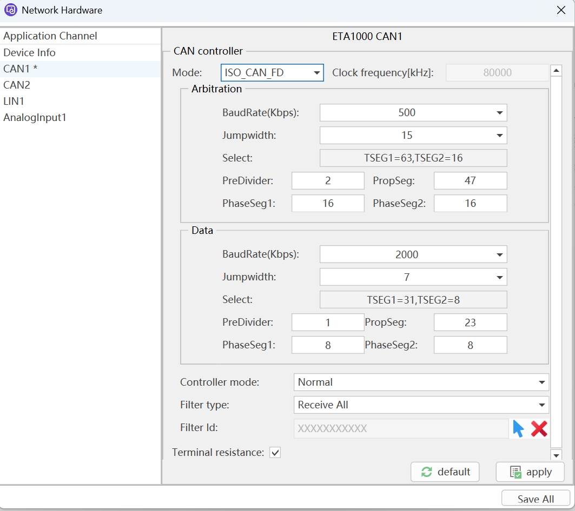Open Device Info in the left panel
575x511 pixels.
(29, 53)
